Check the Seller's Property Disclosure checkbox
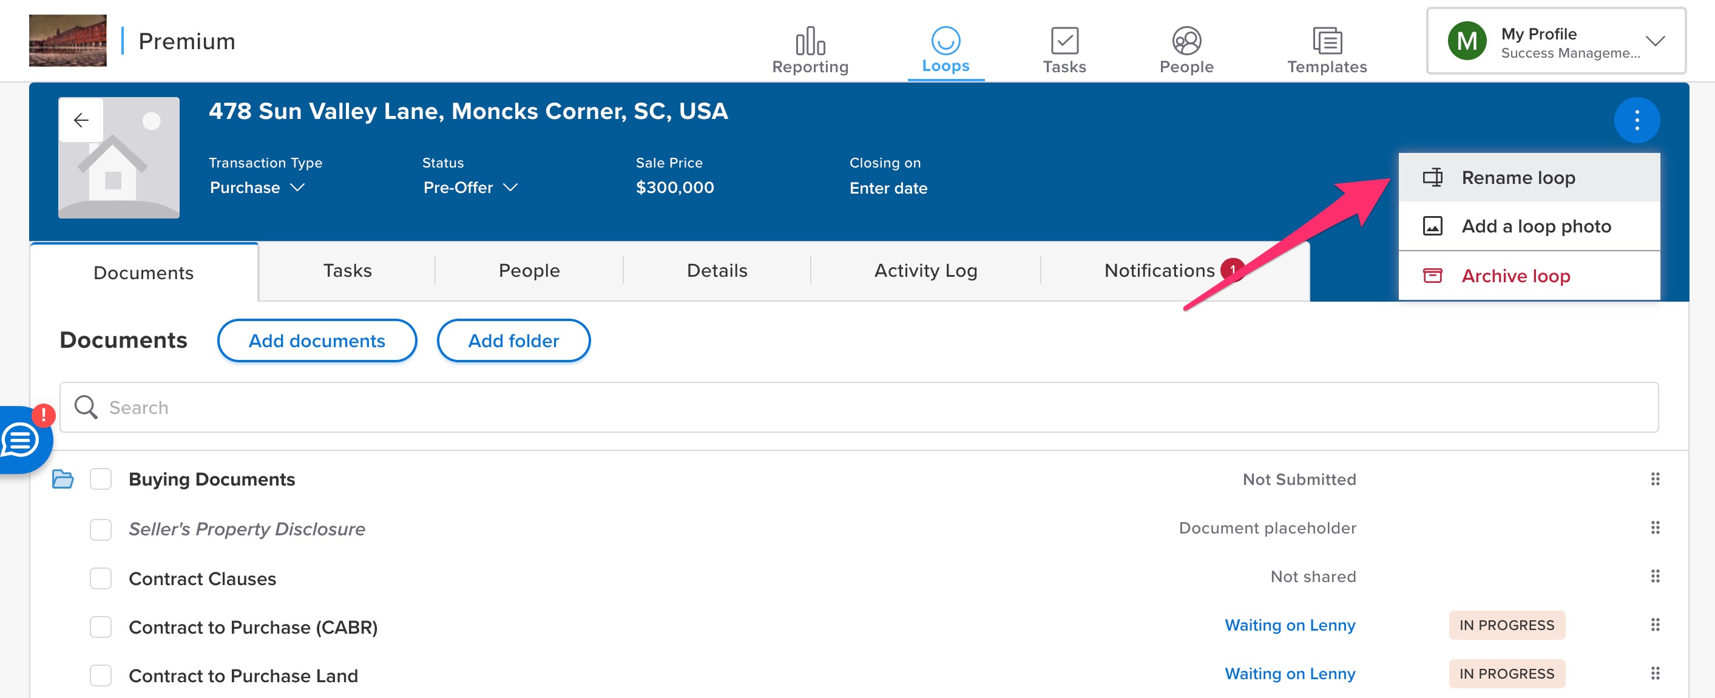This screenshot has height=698, width=1715. click(x=101, y=529)
